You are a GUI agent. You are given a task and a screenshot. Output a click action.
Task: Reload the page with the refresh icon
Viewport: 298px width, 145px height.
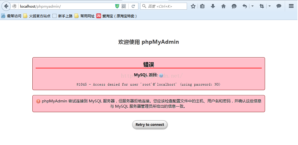[x=133, y=6]
